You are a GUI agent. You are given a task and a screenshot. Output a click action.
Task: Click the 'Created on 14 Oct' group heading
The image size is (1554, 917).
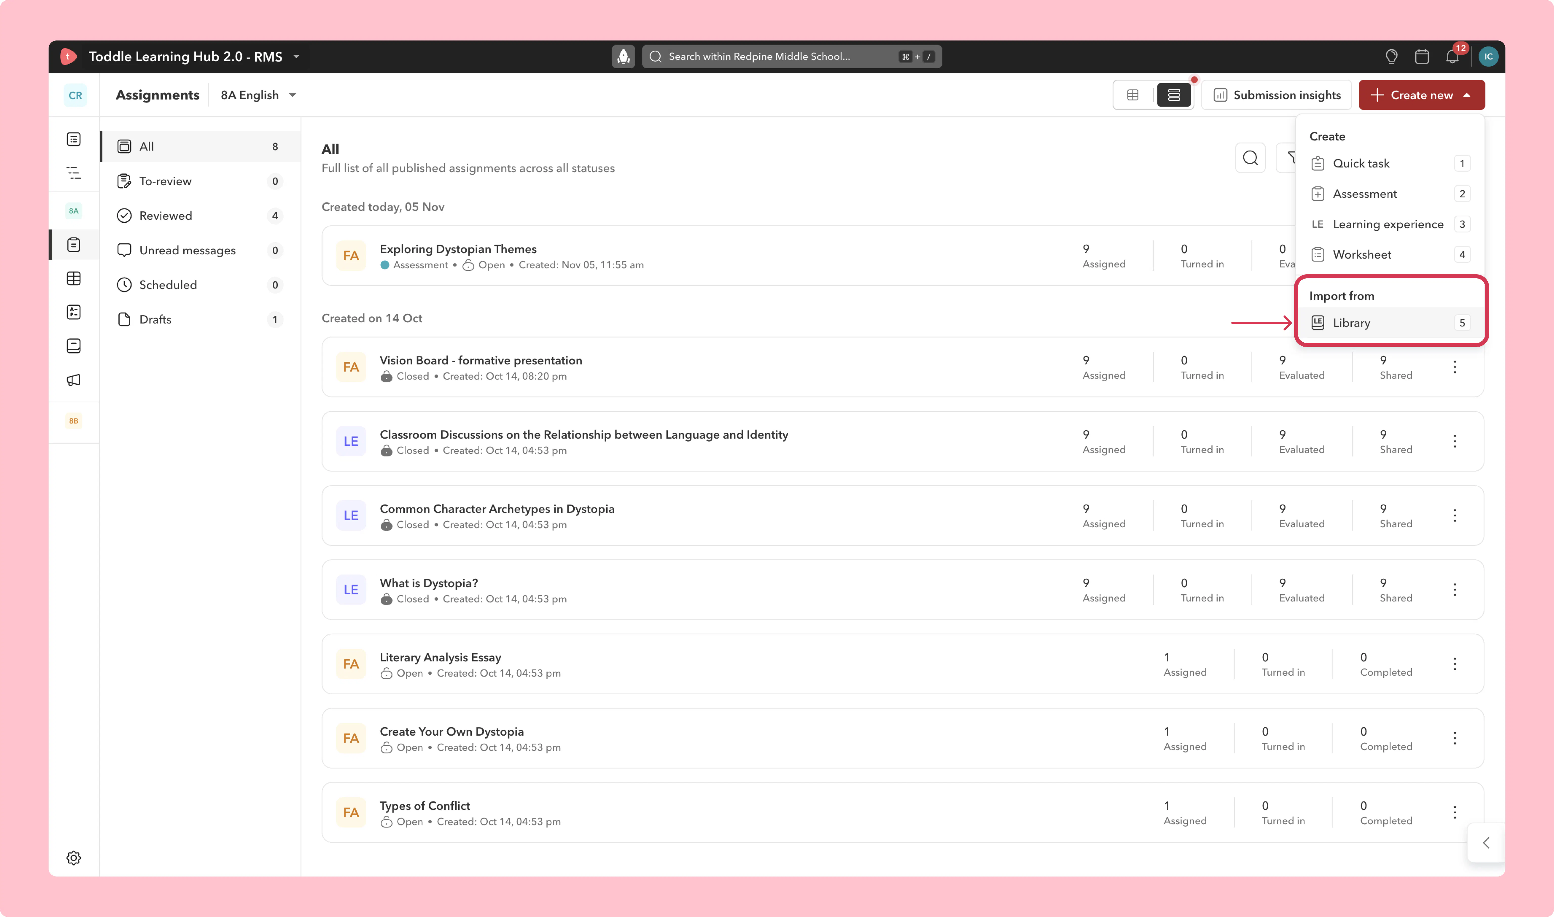point(372,318)
